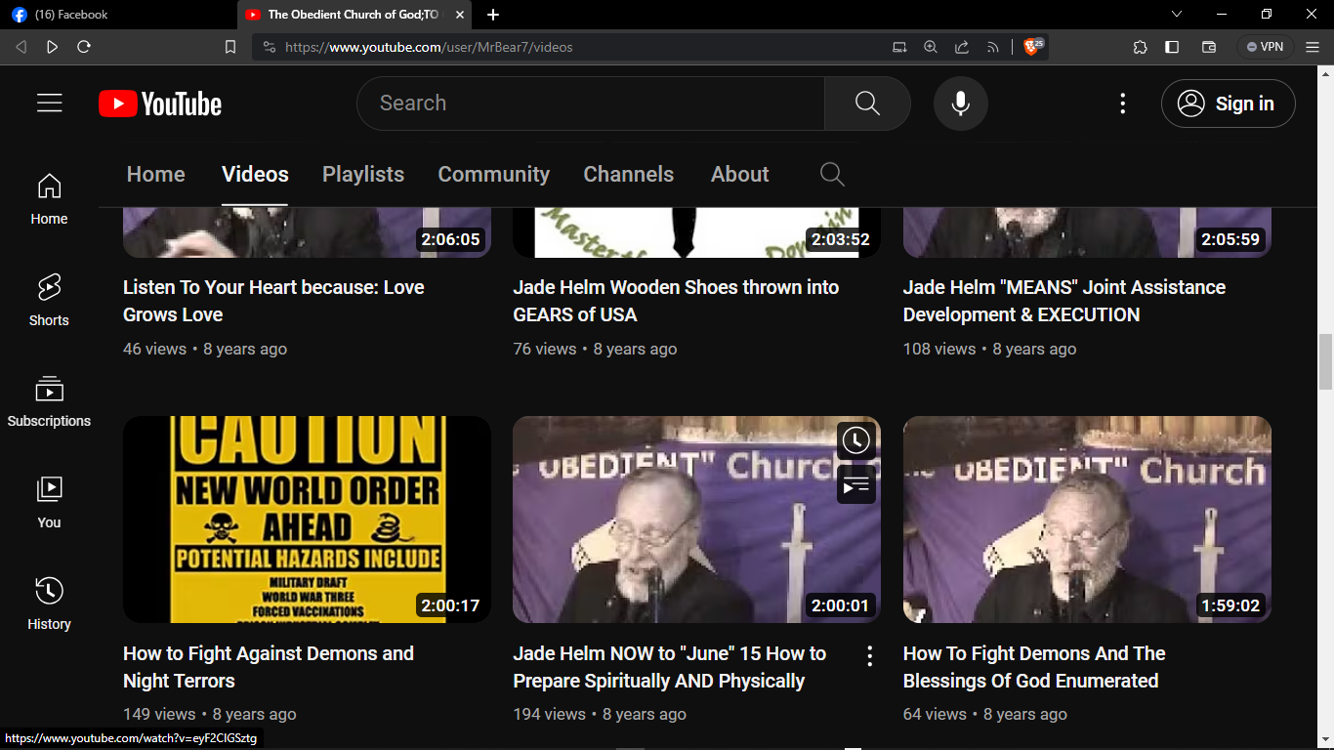1334x750 pixels.
Task: Open Brave Shields lion icon
Action: pyautogui.click(x=1033, y=46)
